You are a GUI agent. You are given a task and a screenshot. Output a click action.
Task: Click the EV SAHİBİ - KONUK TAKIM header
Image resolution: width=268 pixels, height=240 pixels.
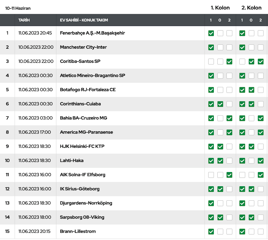[x=84, y=20]
